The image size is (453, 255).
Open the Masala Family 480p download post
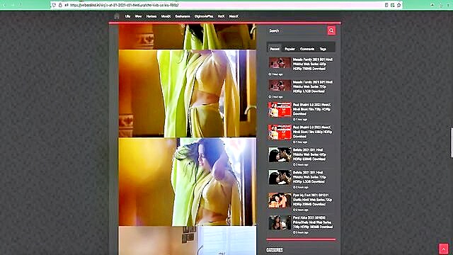[x=313, y=64]
